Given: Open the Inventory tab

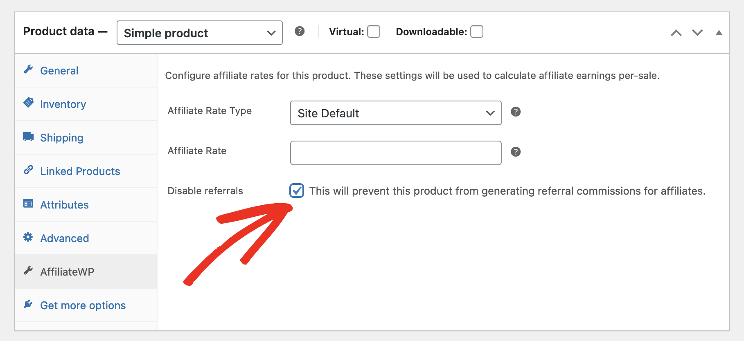Looking at the screenshot, I should click(x=86, y=104).
